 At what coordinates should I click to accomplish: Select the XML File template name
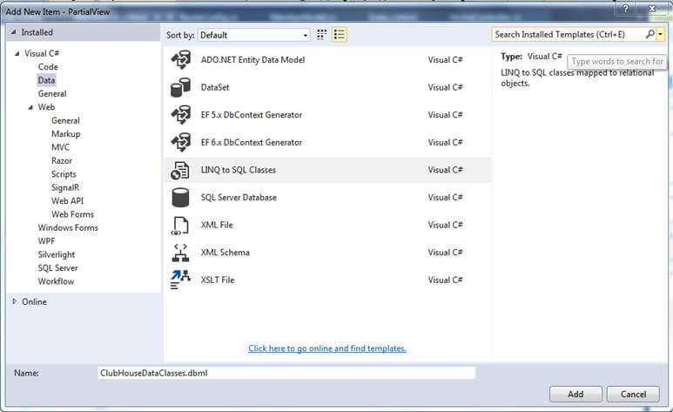tap(217, 225)
